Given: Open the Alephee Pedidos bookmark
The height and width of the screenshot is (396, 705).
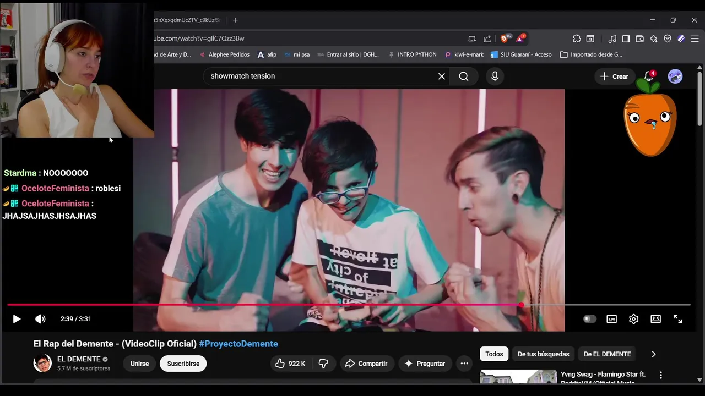Looking at the screenshot, I should 224,54.
